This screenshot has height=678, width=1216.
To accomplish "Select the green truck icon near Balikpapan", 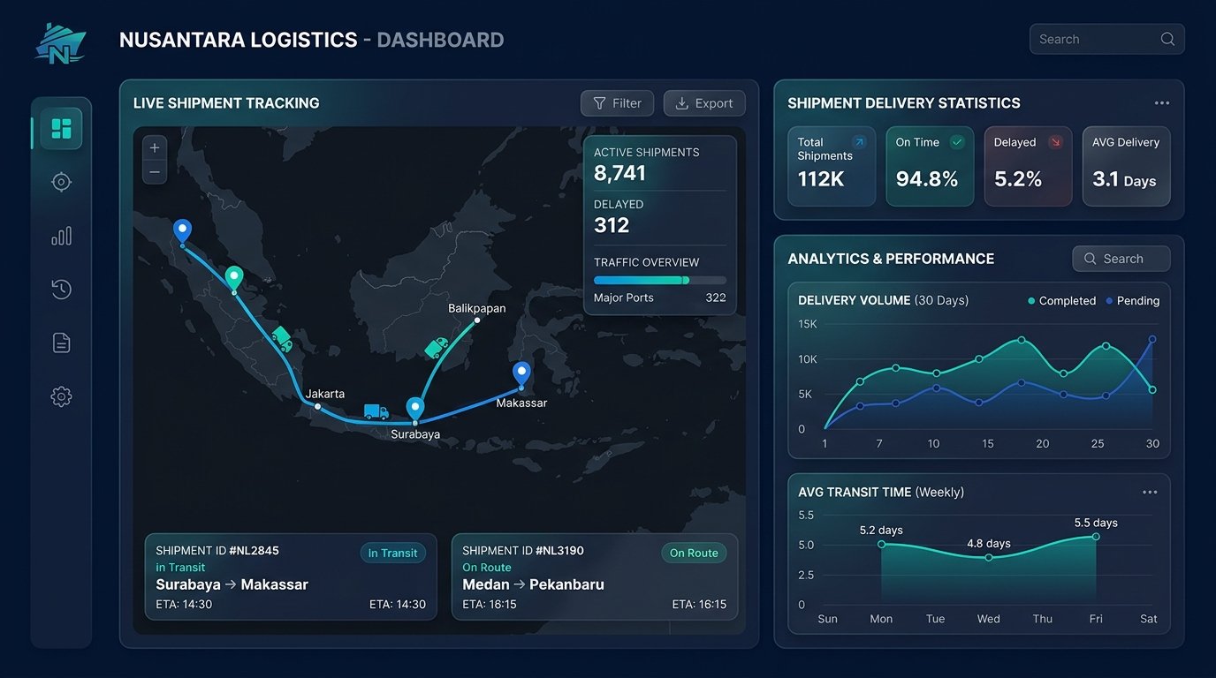I will coord(437,348).
